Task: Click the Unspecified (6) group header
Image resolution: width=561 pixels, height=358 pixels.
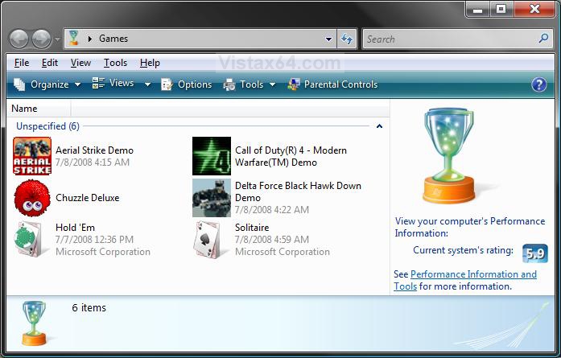Action: tap(48, 126)
